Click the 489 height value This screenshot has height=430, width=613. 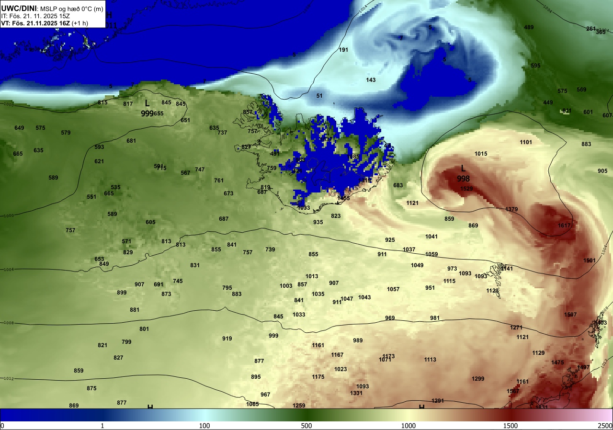click(529, 27)
